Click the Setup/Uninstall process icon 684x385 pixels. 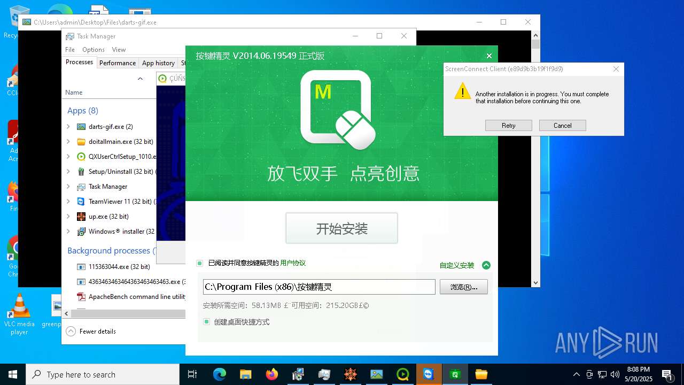click(x=81, y=172)
